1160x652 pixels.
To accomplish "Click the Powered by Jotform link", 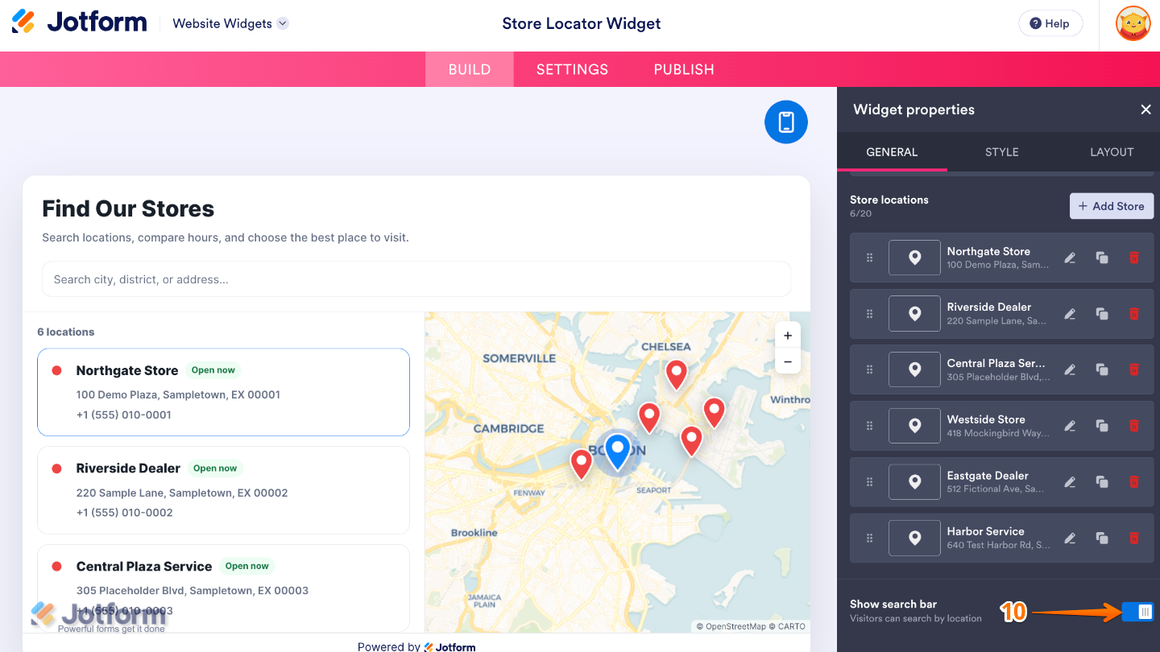I will [416, 646].
